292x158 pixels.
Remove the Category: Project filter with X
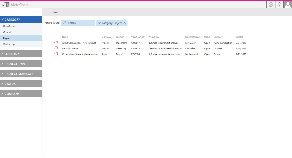tap(125, 23)
